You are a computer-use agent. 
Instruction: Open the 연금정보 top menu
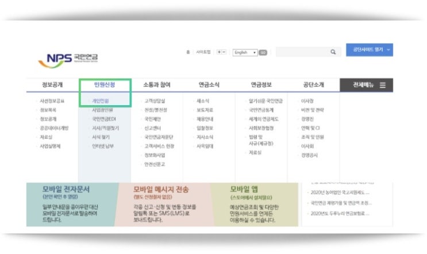coord(261,84)
